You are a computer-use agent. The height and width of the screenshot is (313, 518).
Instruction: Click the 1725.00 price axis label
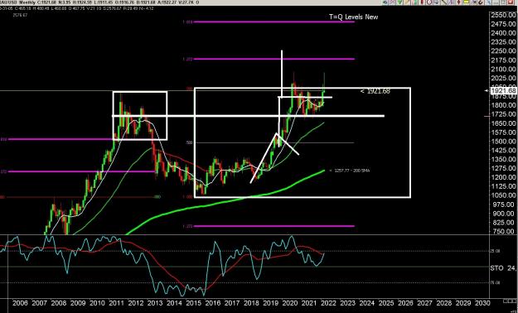[503, 114]
